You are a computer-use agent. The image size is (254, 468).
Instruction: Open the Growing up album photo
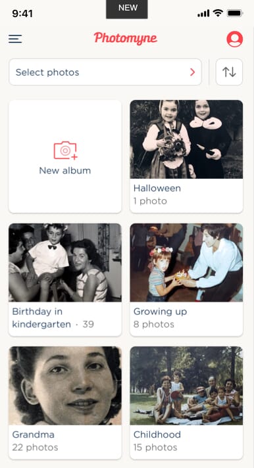tap(186, 262)
